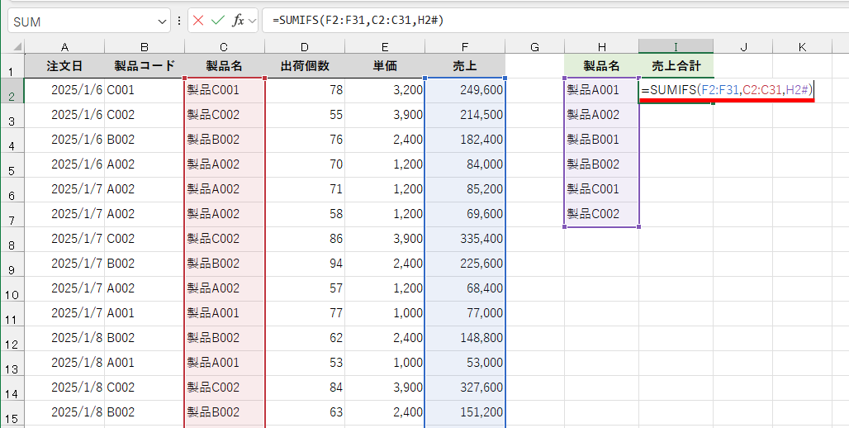849x428 pixels.
Task: Click date 2025/1/6 in row 2
Action: tap(64, 91)
